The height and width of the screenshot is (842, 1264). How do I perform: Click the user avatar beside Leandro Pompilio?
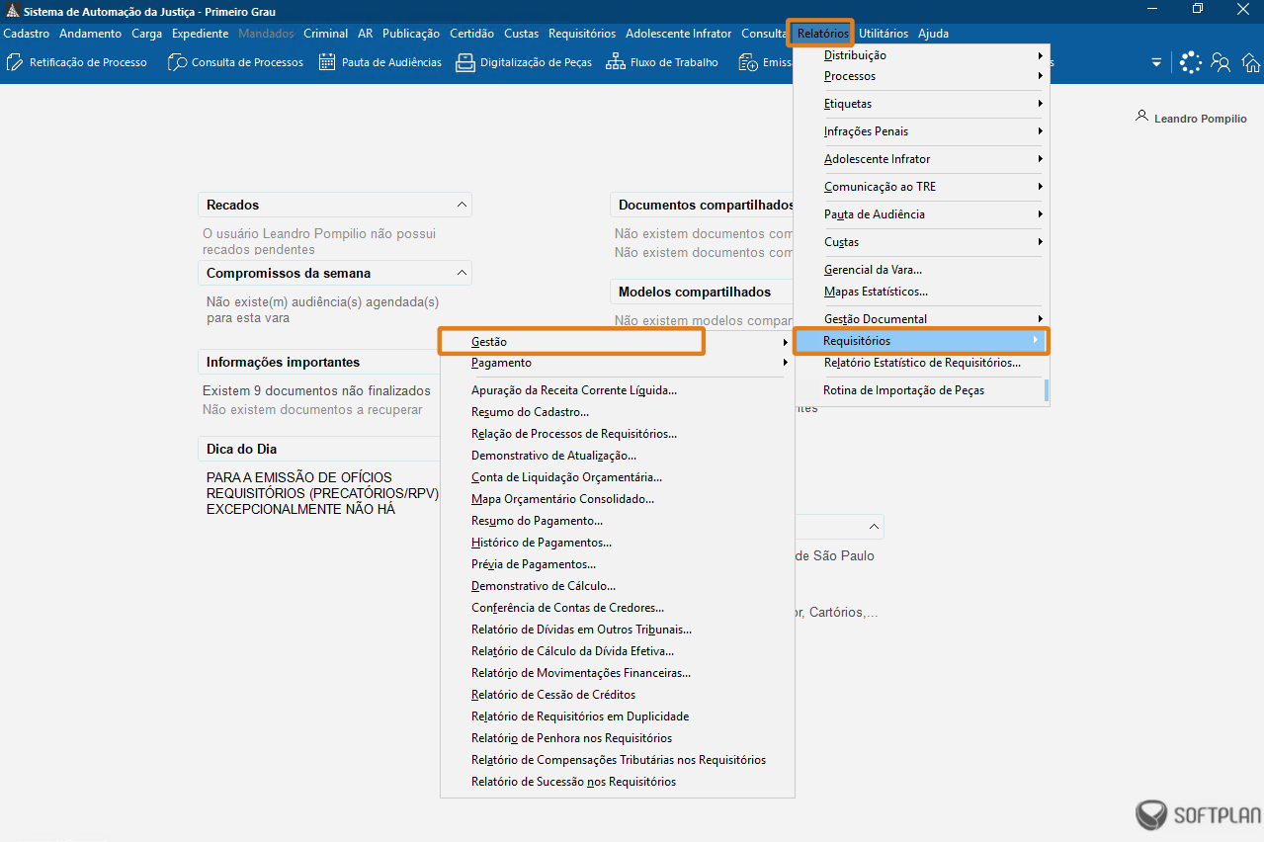[x=1143, y=118]
